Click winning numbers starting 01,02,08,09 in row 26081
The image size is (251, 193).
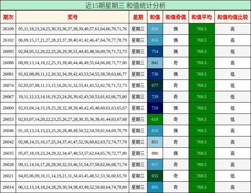tap(73, 74)
